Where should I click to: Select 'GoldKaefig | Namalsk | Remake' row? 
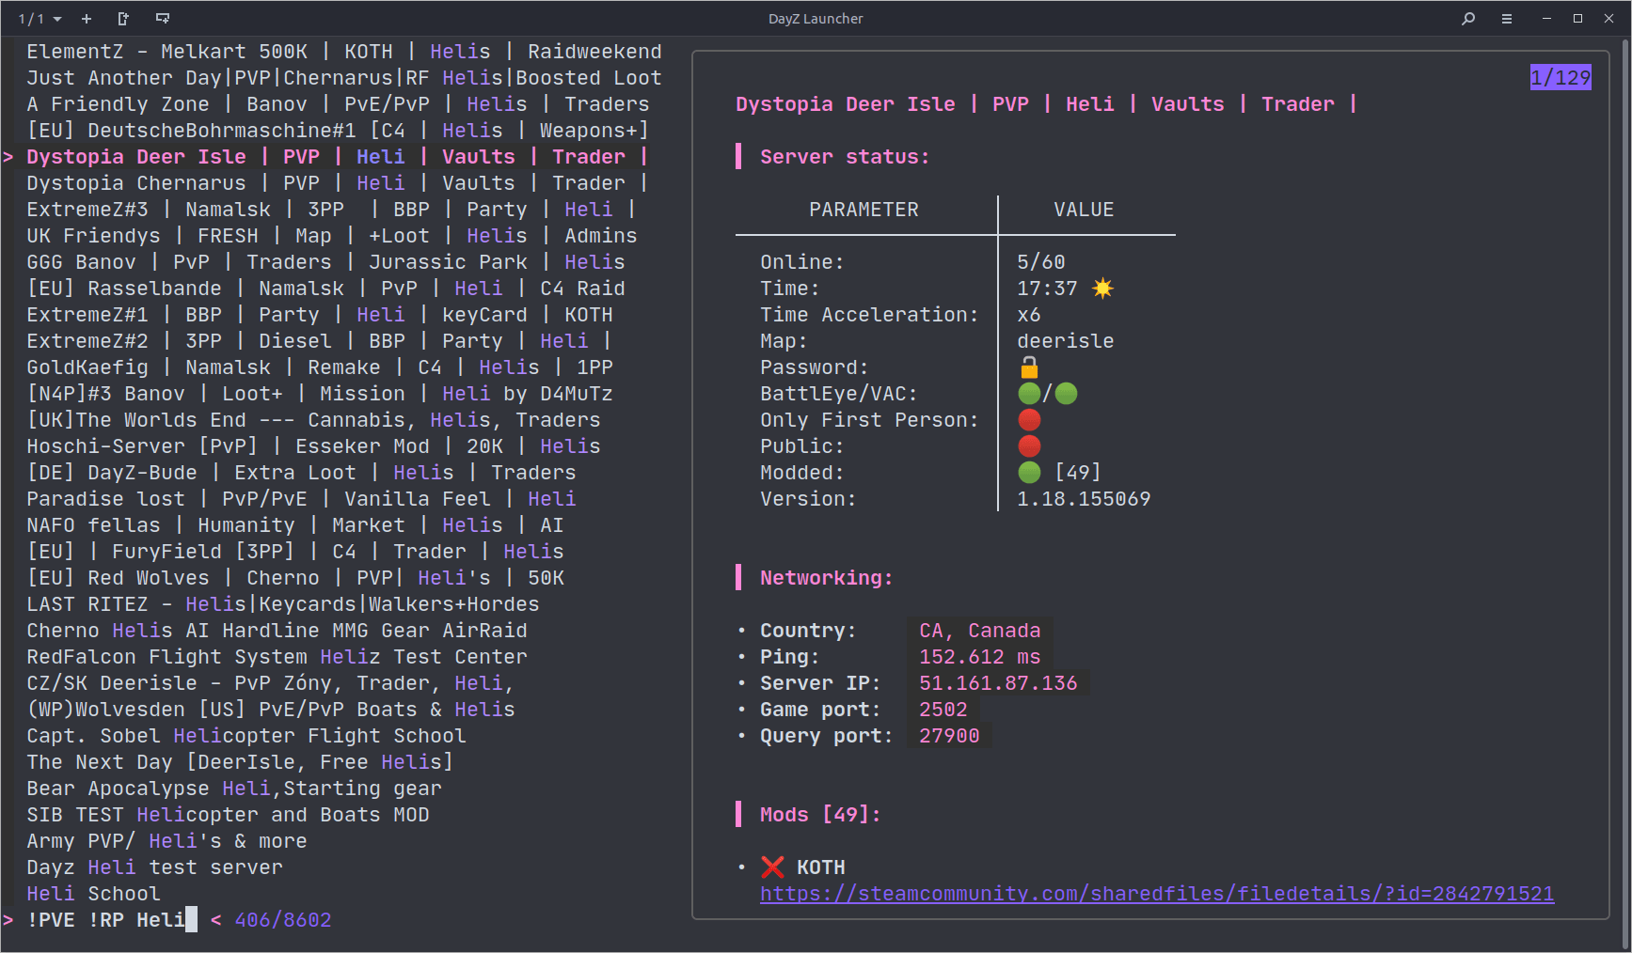pyautogui.click(x=320, y=367)
